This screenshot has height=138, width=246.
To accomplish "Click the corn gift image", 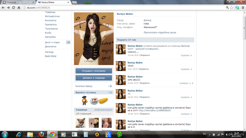I will point(103,100).
